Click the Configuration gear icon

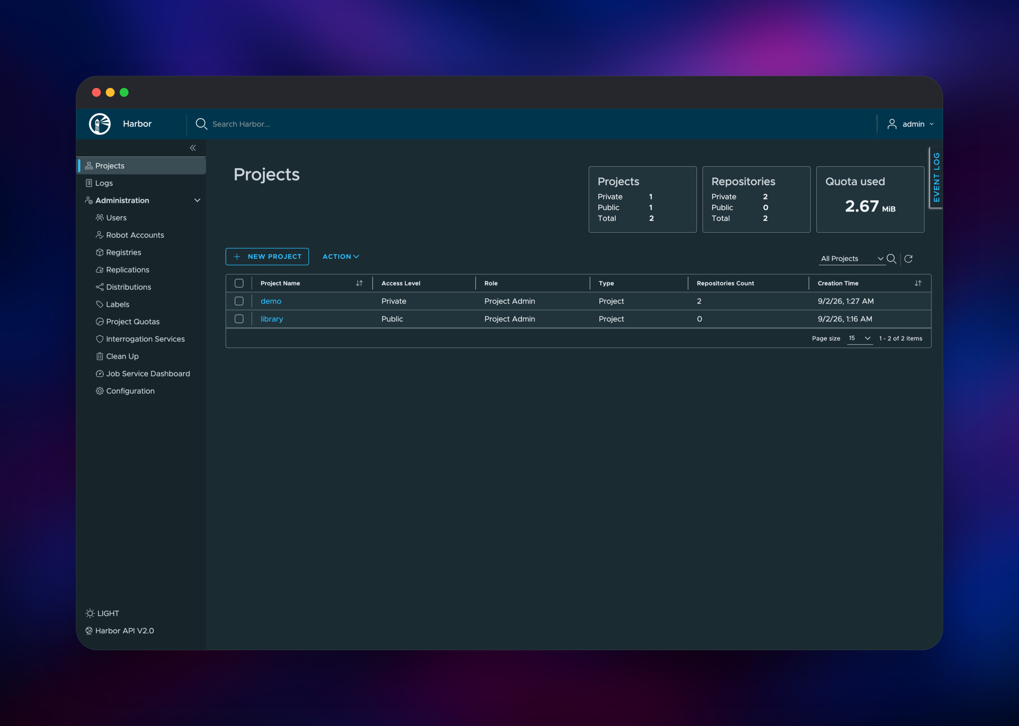(100, 391)
